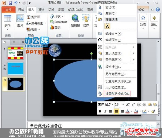Expand the 相册 photo album dropdown
Viewport: 162px width, 138px height.
coord(39,30)
